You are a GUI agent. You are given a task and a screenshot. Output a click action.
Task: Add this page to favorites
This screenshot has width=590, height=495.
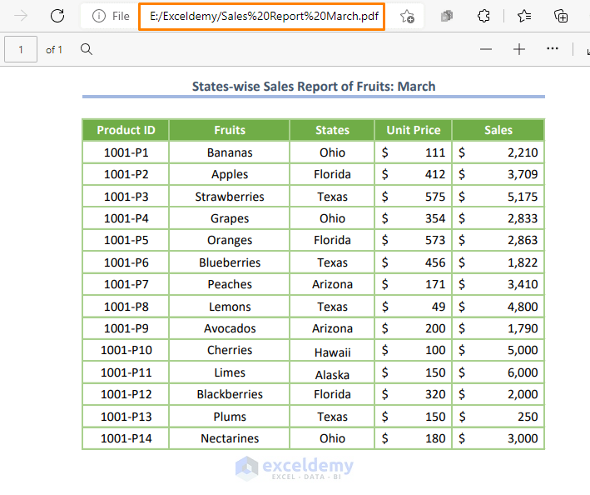click(407, 16)
